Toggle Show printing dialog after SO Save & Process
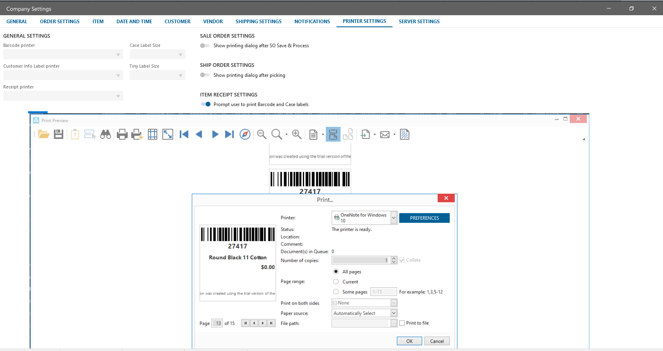 [x=205, y=46]
